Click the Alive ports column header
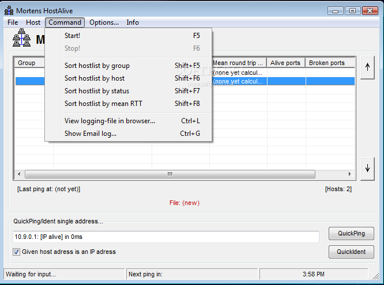Screen dimensions: 384x285 click(x=286, y=63)
